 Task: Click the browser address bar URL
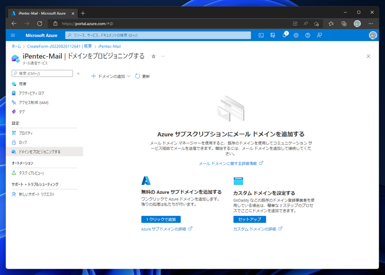click(x=88, y=24)
